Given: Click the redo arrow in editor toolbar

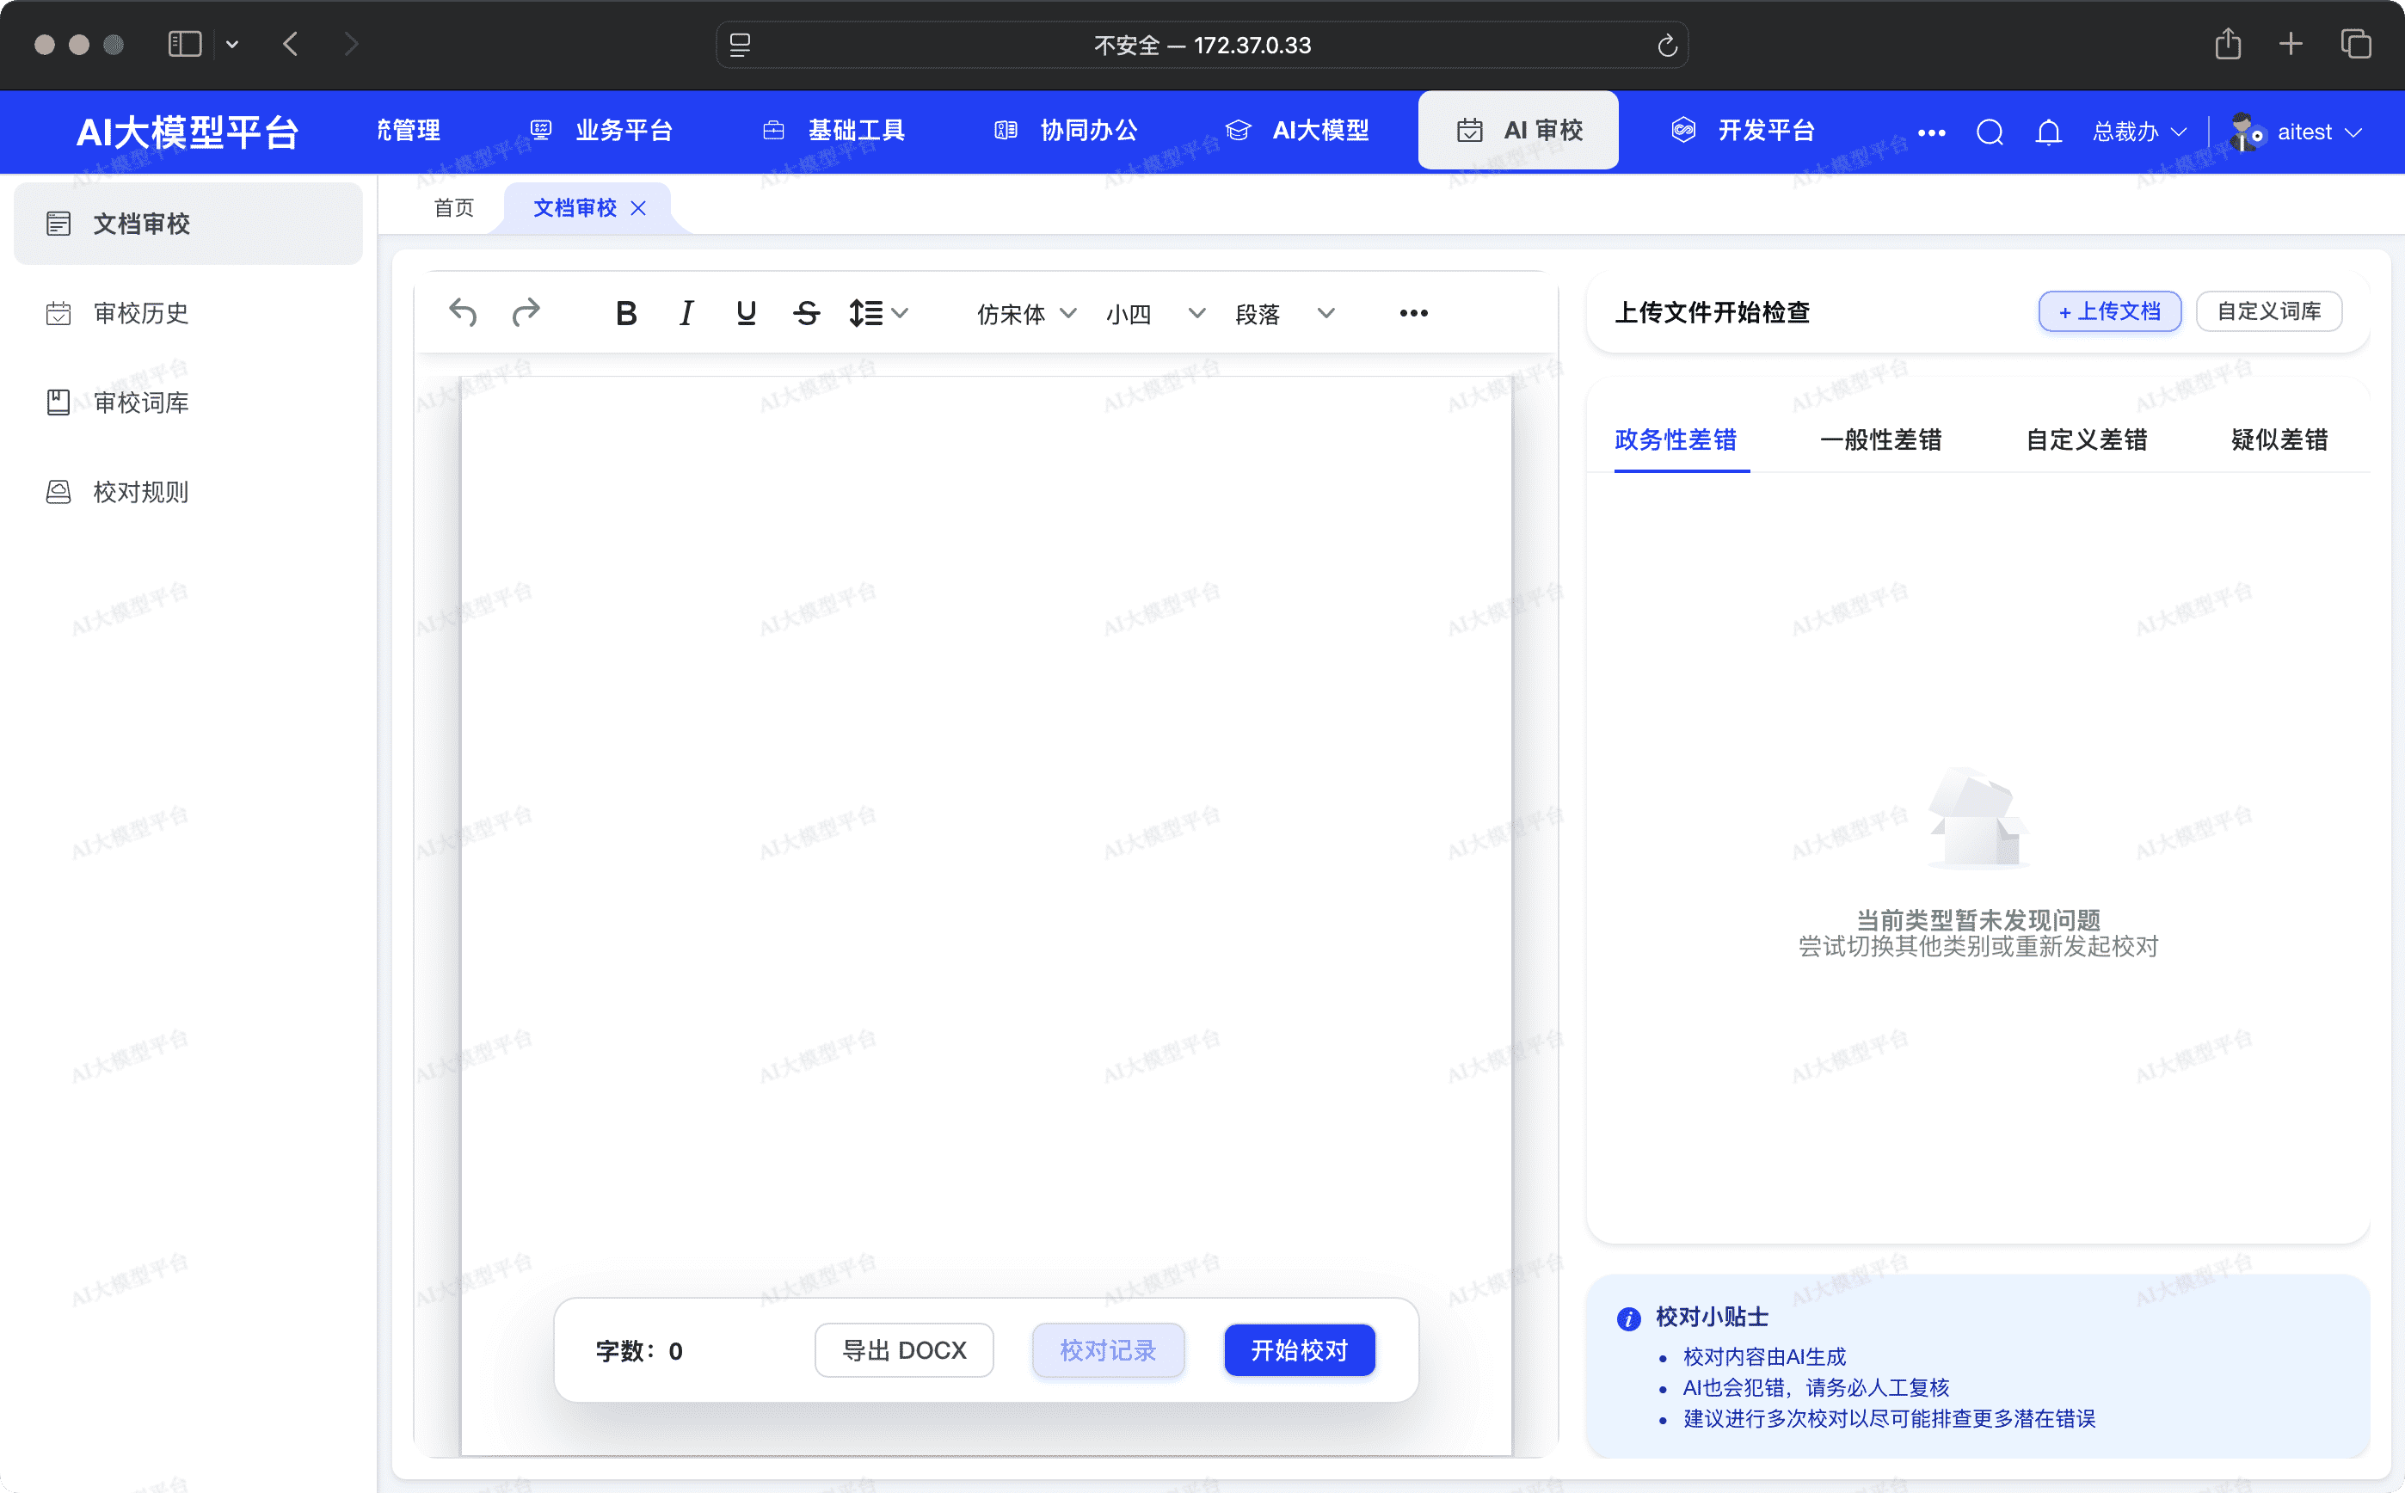Looking at the screenshot, I should 526,313.
